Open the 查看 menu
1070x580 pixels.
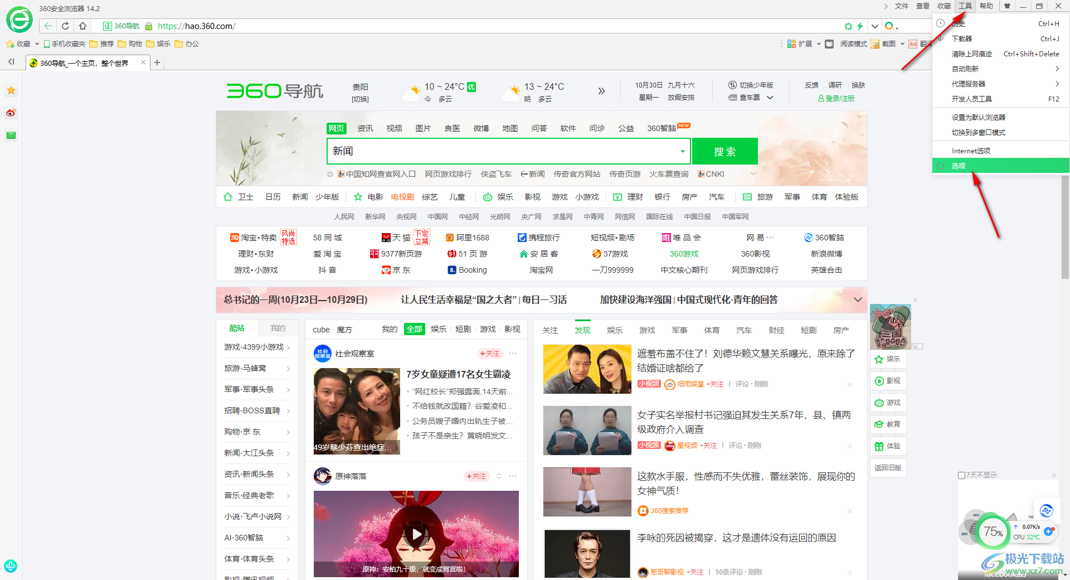tap(923, 6)
